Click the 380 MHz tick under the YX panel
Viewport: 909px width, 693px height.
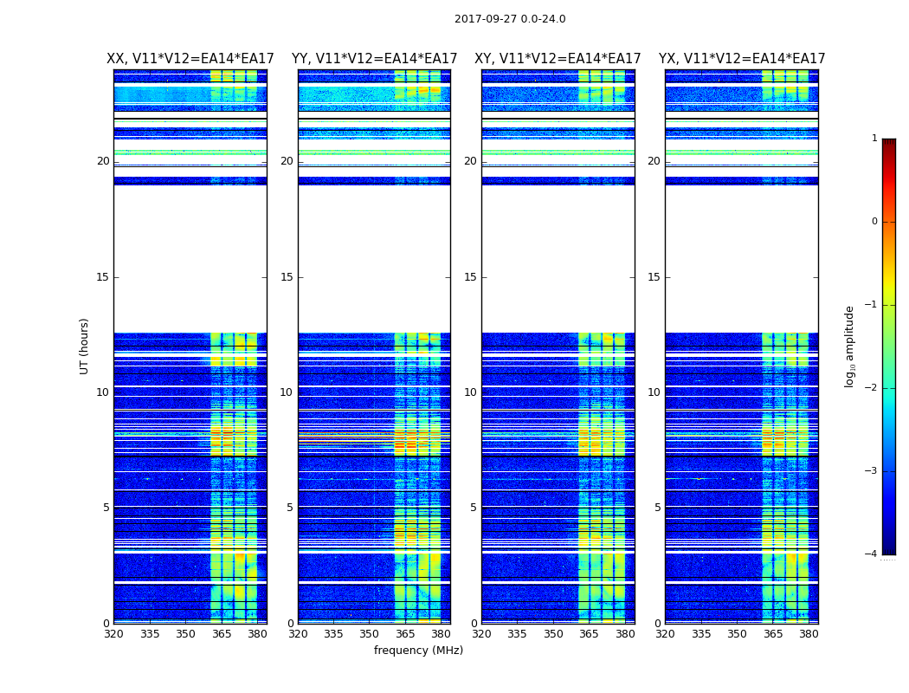(808, 634)
